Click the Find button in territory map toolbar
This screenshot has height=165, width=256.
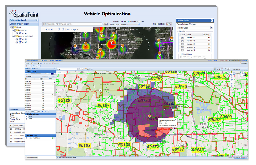[x=81, y=69]
